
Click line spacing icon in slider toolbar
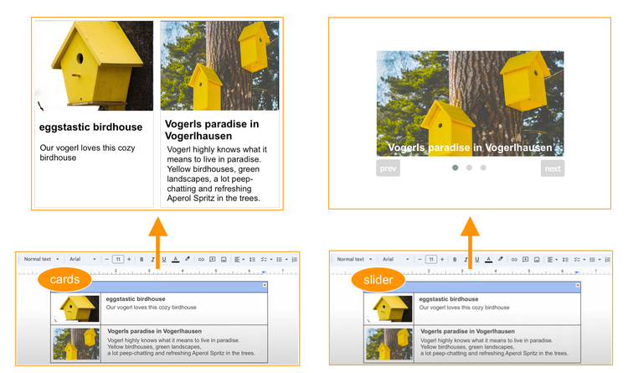564,260
